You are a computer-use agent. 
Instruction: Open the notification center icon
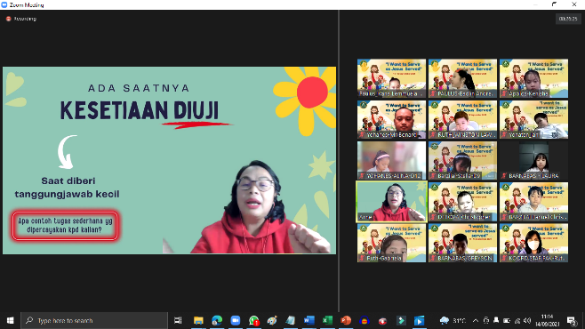pyautogui.click(x=571, y=320)
